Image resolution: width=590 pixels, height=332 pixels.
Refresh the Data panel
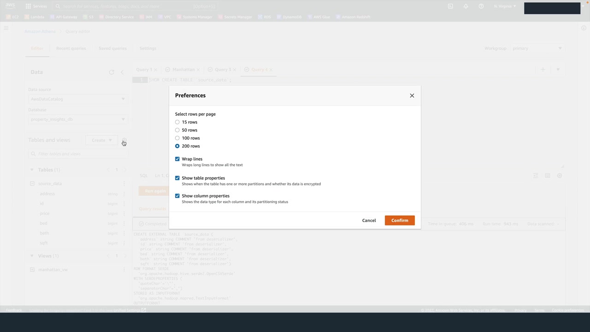coord(112,72)
